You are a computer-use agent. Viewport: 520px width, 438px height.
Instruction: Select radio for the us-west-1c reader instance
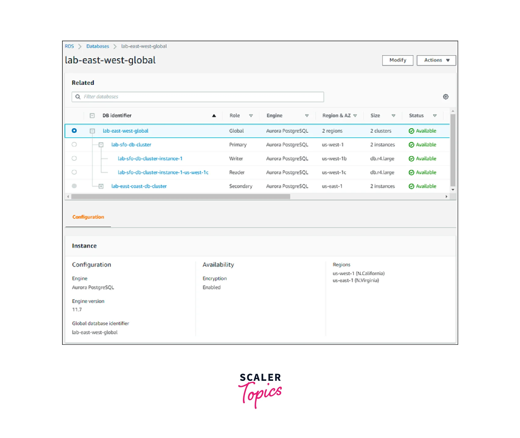coord(74,172)
